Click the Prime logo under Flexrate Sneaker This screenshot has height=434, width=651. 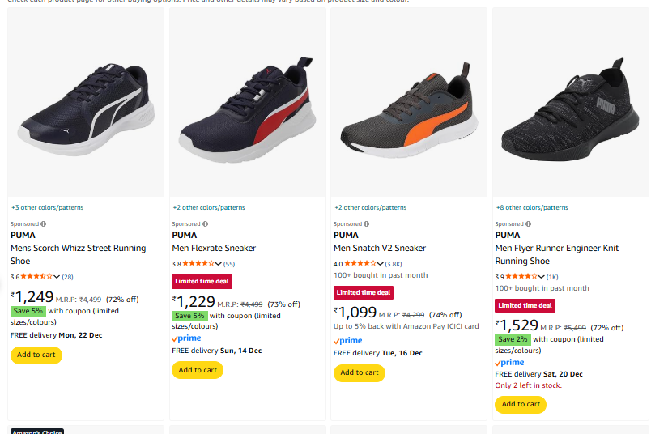(186, 338)
